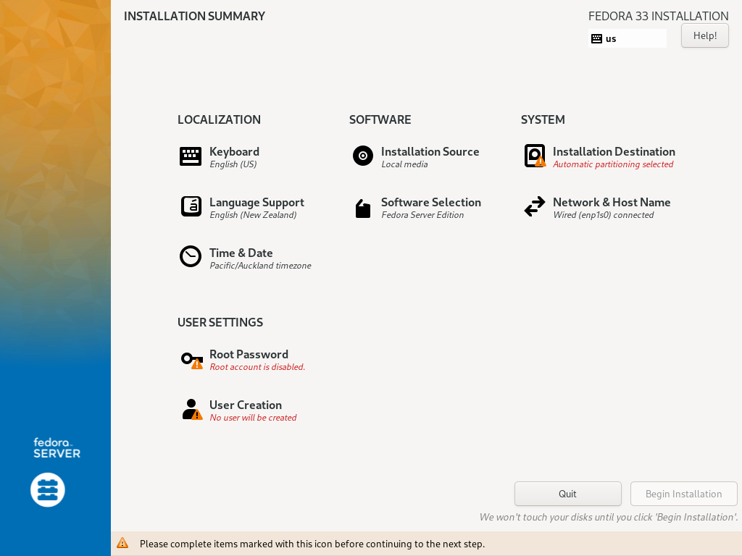Open Root Password settings

point(249,354)
